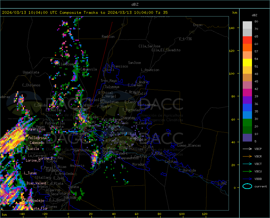Image resolution: width=270 pixels, height=218 pixels.
Task: Click the orange VBCR arrow legend icon
Action: 247,156
